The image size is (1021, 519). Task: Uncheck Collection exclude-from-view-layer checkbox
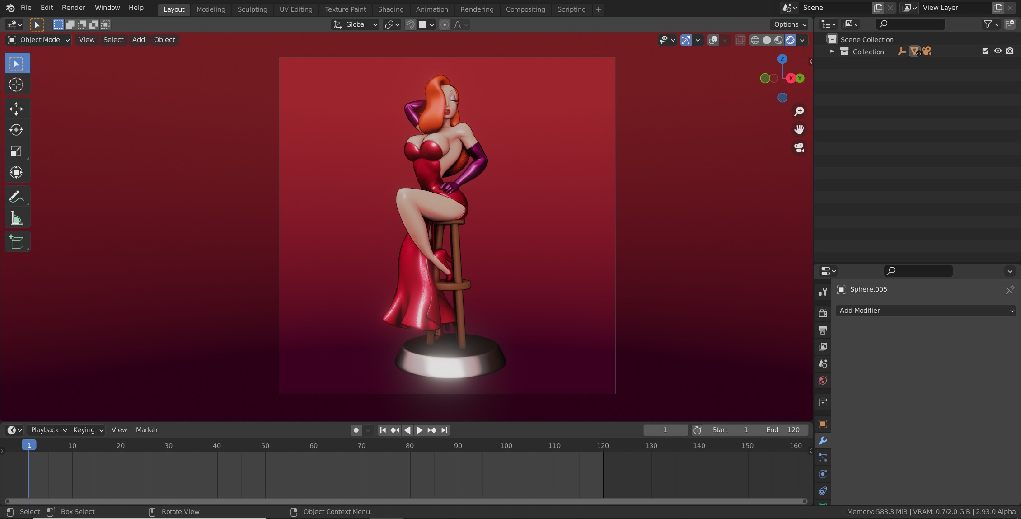(x=985, y=51)
